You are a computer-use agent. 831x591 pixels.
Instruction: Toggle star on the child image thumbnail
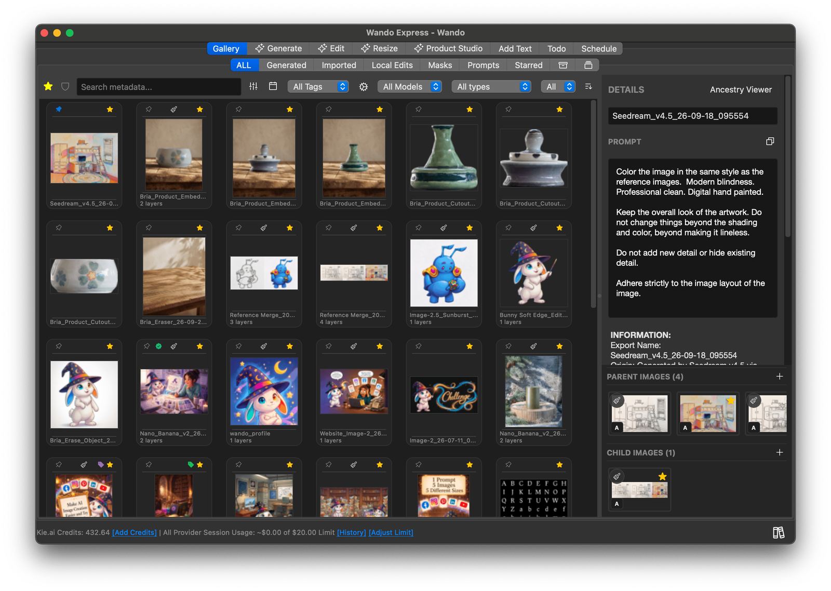coord(662,476)
